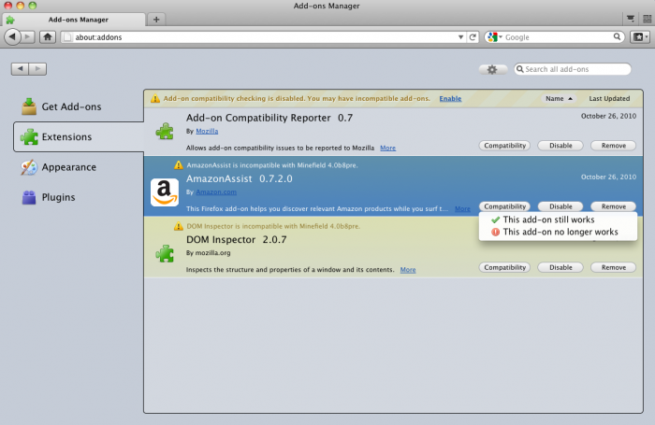655x425 pixels.
Task: Choose This add-on no longer works
Action: point(558,232)
